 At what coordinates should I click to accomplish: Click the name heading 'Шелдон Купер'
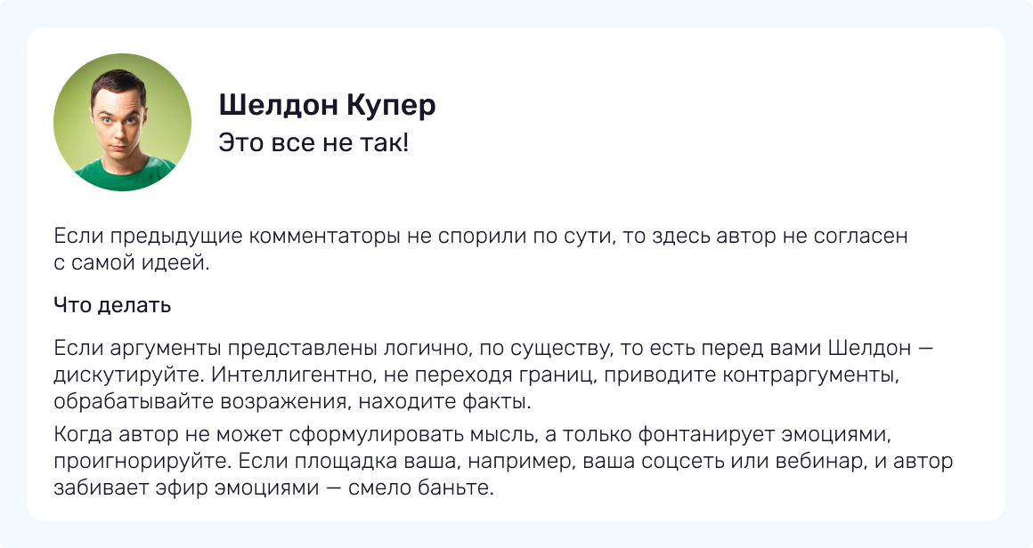327,106
